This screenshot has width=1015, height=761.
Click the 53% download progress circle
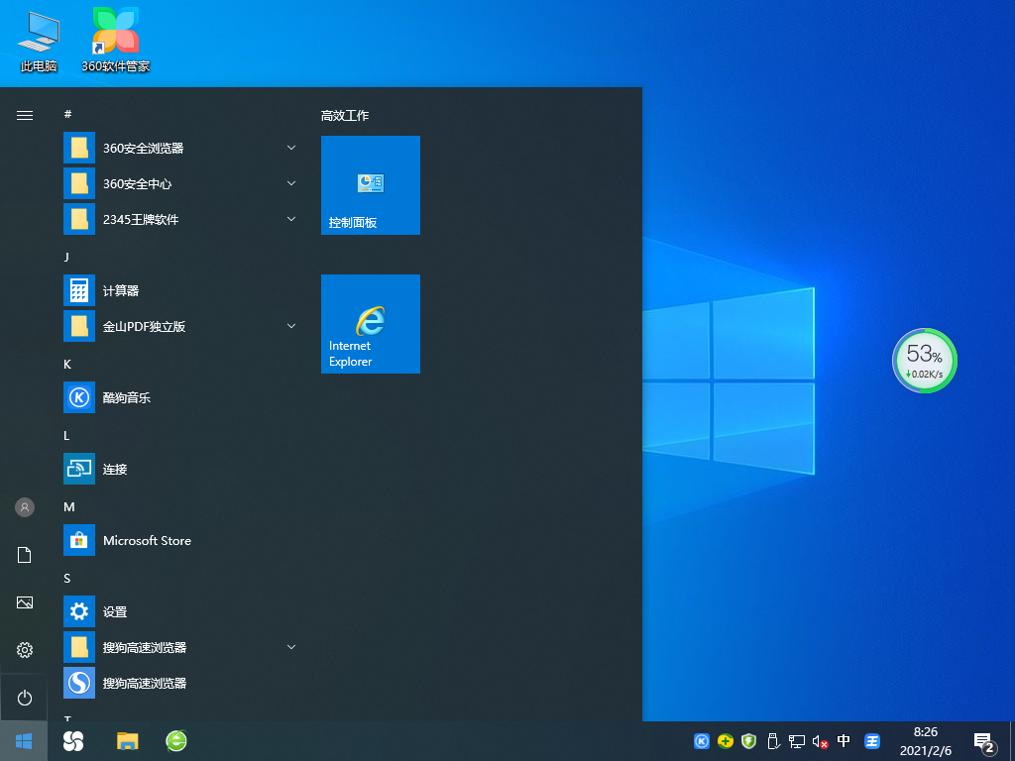924,361
